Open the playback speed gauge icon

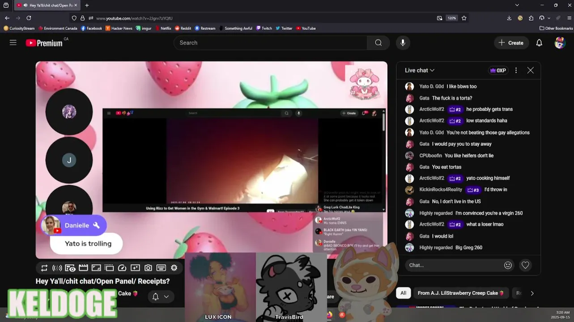pos(122,268)
